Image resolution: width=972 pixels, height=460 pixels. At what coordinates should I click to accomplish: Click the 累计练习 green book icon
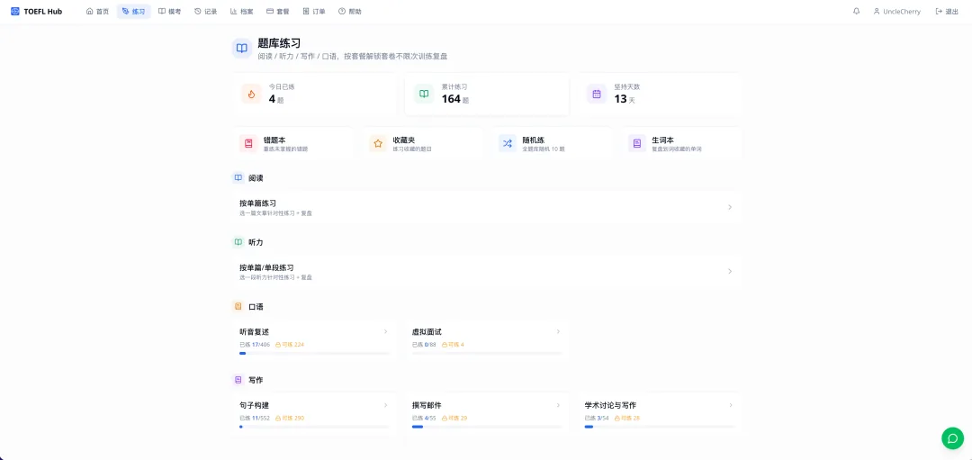[424, 95]
